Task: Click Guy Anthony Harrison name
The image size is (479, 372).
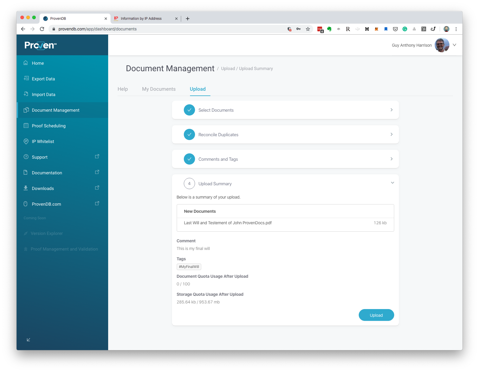Action: (412, 45)
